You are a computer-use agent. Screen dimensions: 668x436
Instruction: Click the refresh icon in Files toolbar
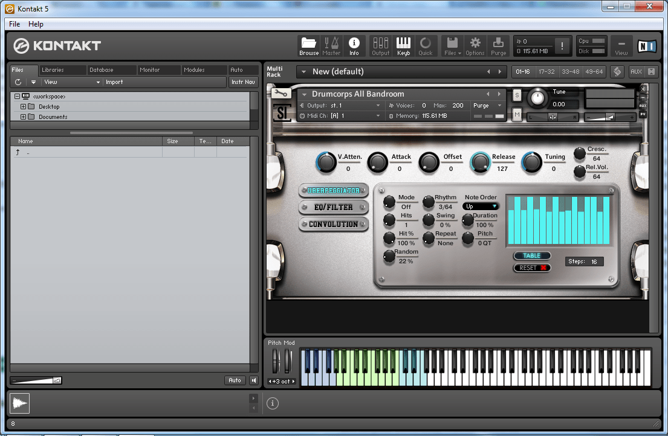coord(18,82)
